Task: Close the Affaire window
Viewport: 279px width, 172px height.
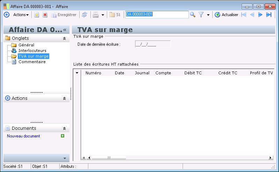Action: [270, 7]
